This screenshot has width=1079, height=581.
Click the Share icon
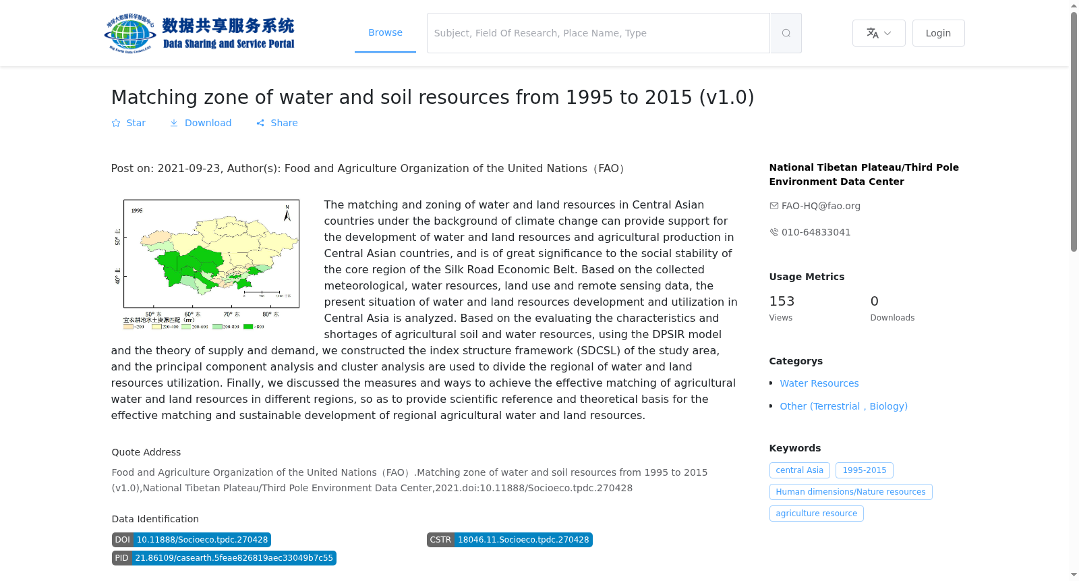tap(260, 123)
